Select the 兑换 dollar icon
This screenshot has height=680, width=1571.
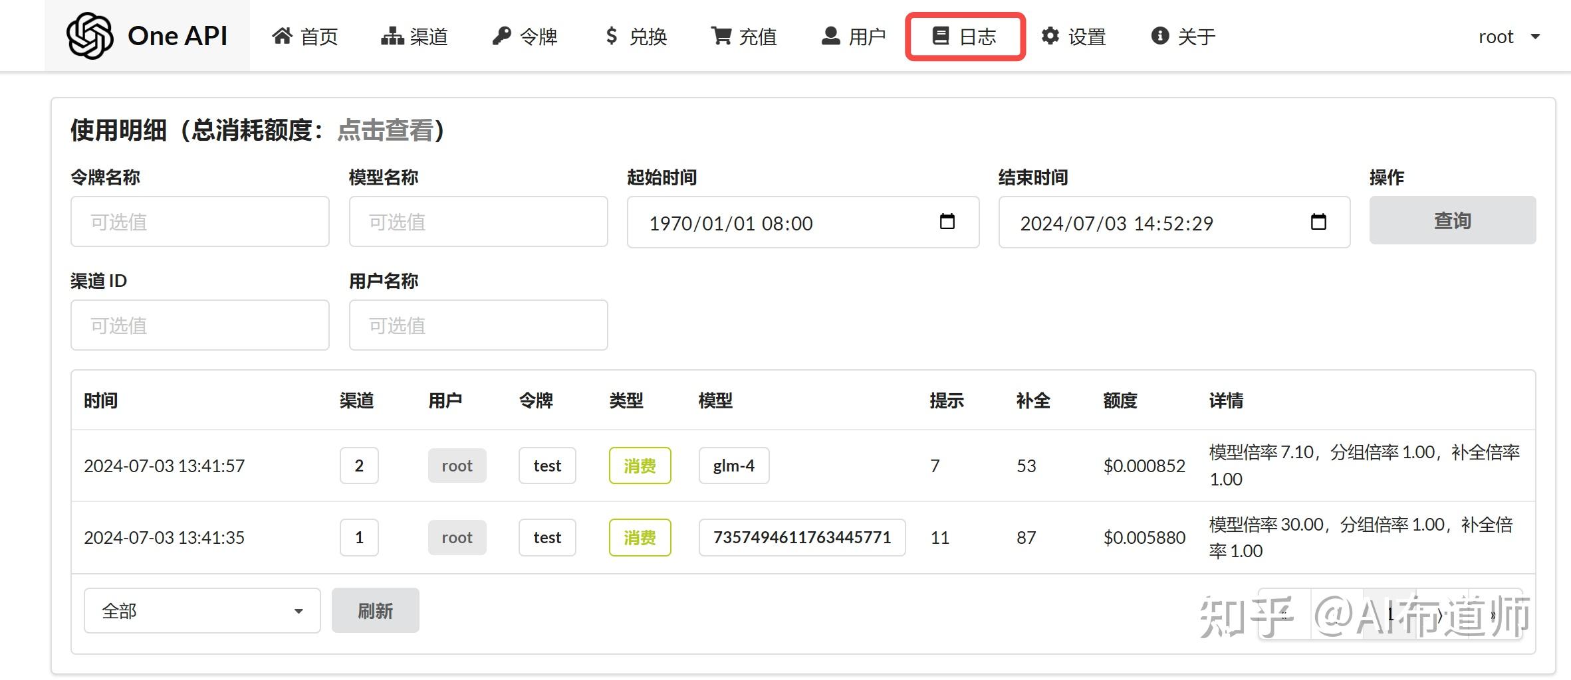pos(610,36)
